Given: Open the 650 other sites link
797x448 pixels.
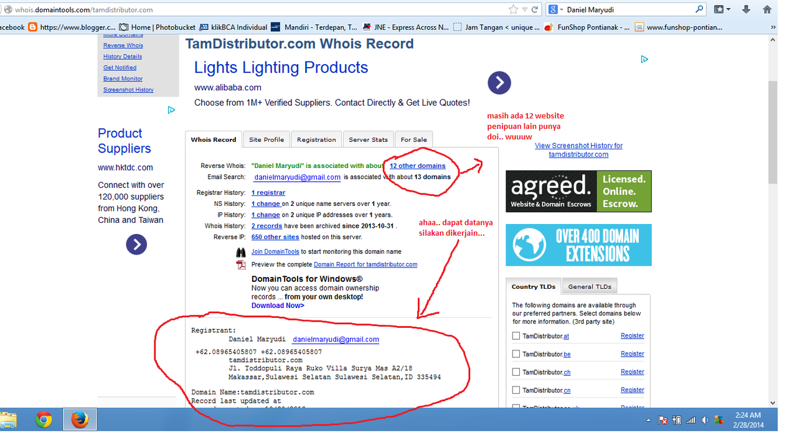Looking at the screenshot, I should pyautogui.click(x=275, y=237).
